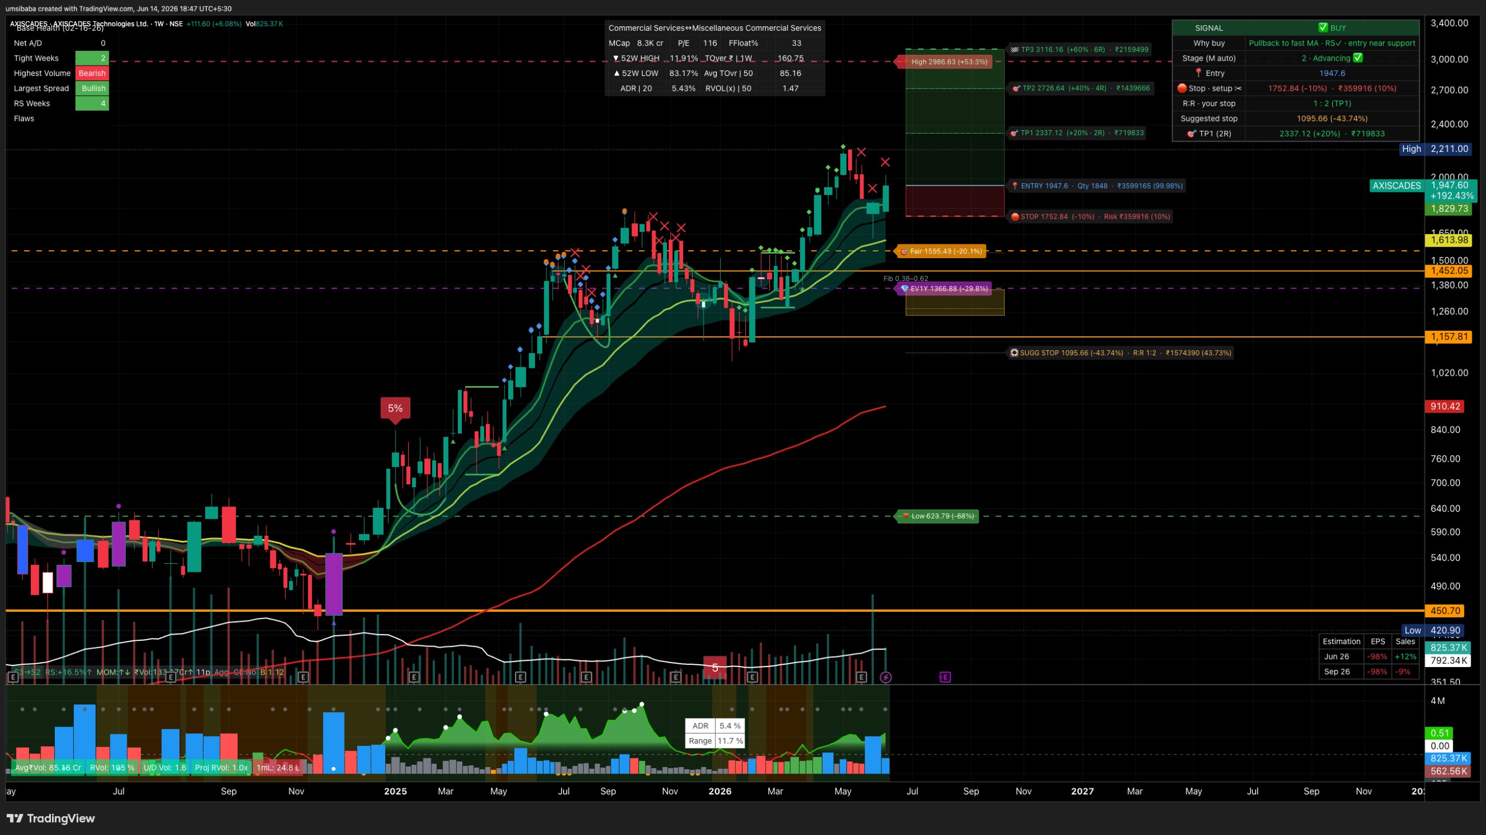Screen dimensions: 1486x835
Task: Click the Jun 26 row in Estimation table
Action: coord(1369,656)
